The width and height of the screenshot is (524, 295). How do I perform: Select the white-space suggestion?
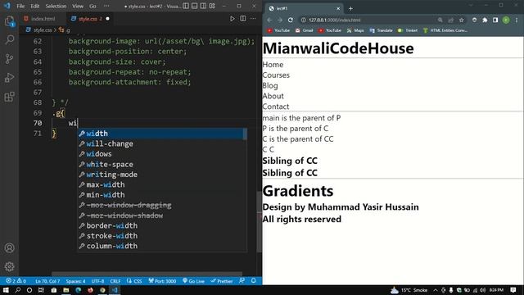pos(161,164)
